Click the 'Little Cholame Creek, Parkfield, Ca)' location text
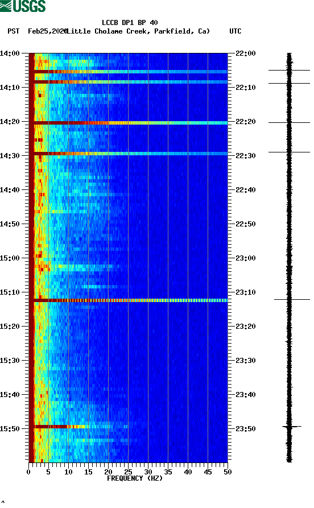This screenshot has height=508, width=314. [x=138, y=31]
